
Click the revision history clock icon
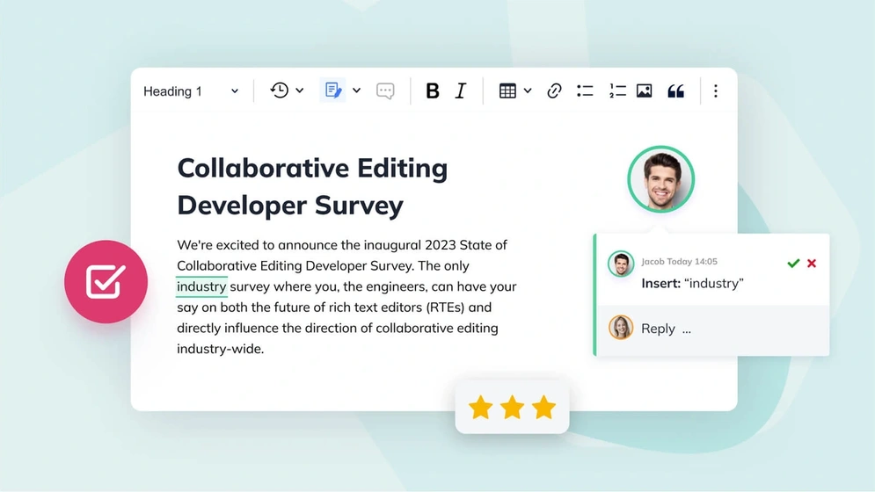tap(280, 90)
